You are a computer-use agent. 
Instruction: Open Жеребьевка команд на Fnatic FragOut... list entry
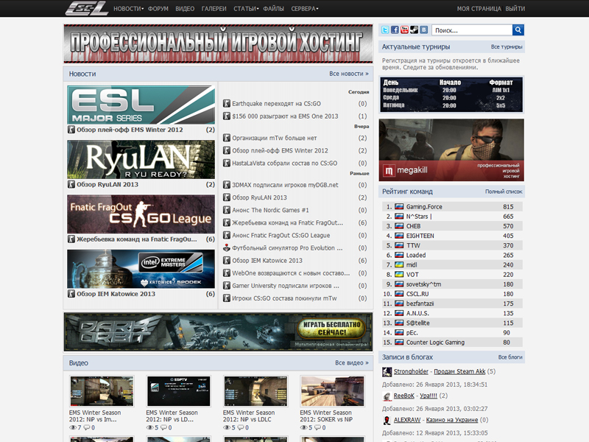(x=287, y=222)
